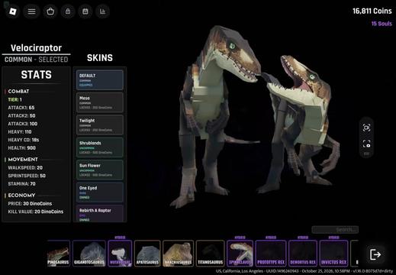Click the KILL VALUE: 20 DinoCoins text
396x275 pixels.
(x=36, y=212)
